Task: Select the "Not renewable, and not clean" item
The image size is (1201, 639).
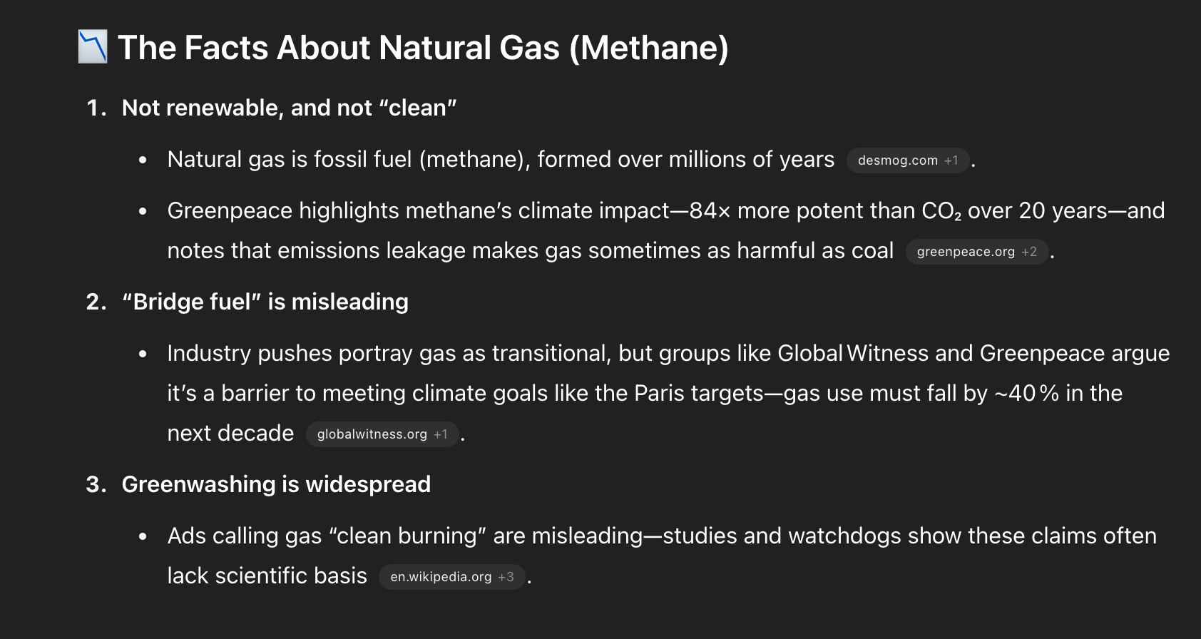Action: pos(289,108)
